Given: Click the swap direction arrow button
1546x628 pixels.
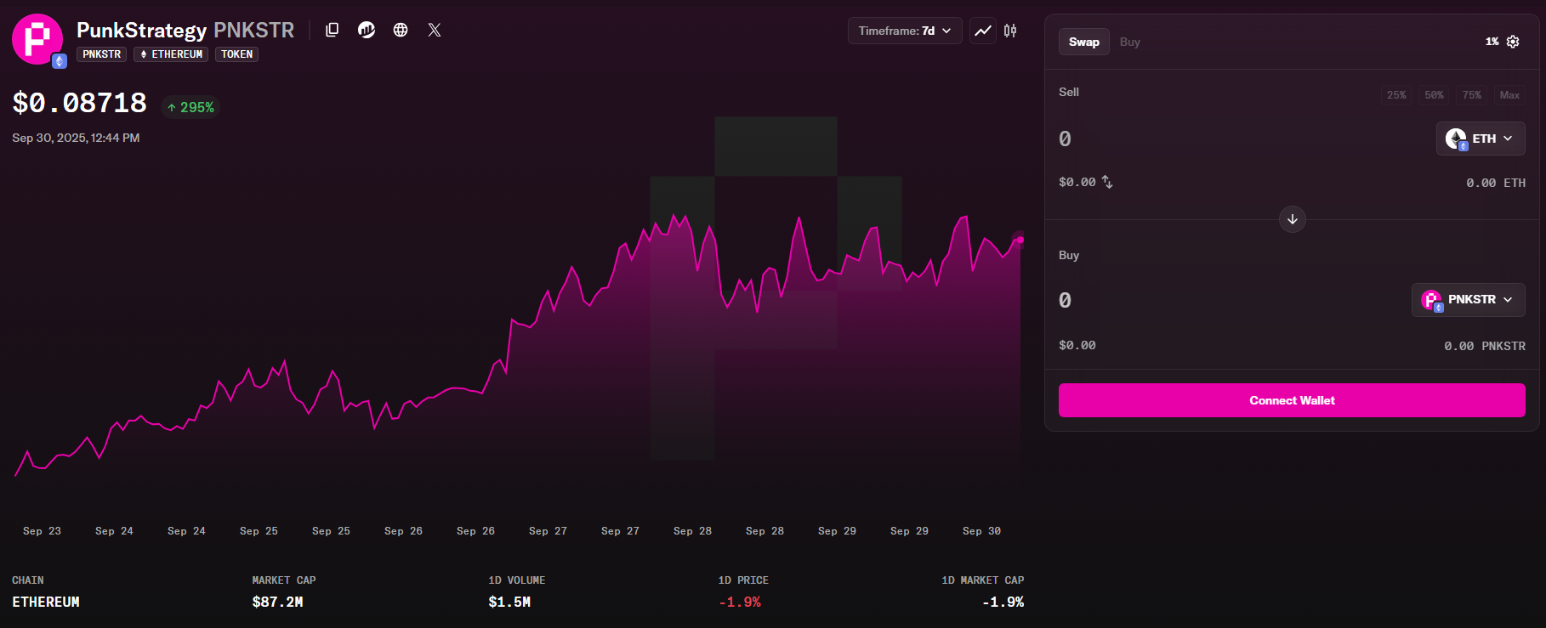Looking at the screenshot, I should (x=1292, y=219).
